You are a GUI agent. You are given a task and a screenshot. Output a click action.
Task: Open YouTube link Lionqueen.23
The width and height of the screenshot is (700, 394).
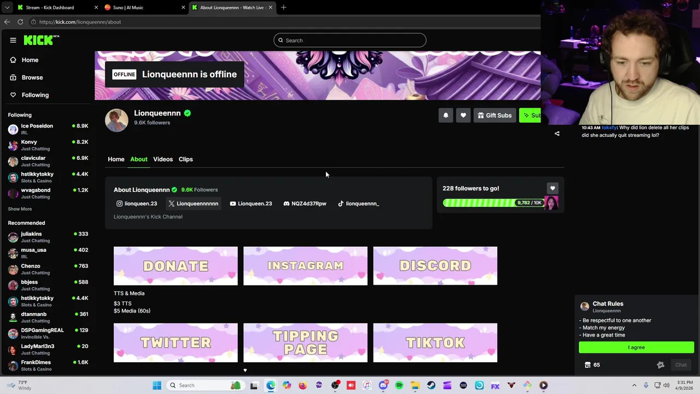[251, 204]
